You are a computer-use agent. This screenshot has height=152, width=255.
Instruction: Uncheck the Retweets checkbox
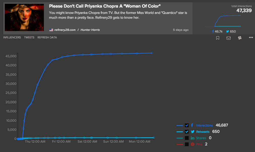click(x=187, y=132)
